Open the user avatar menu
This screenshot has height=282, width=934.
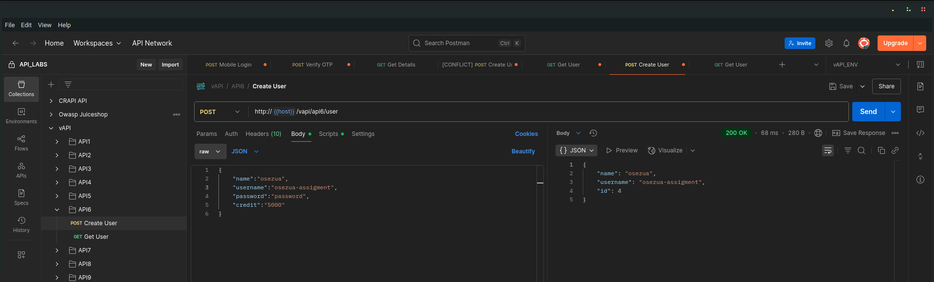[x=864, y=43]
